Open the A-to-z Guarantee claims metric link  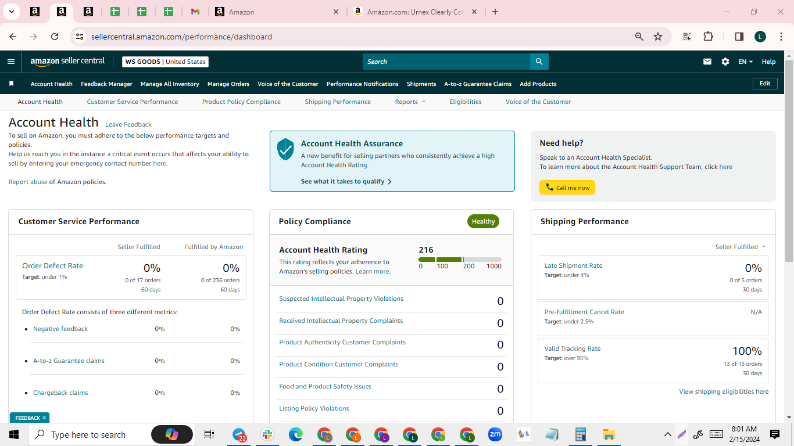pyautogui.click(x=69, y=361)
